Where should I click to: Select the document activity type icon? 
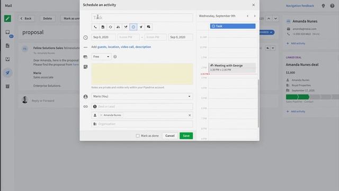coord(103,27)
